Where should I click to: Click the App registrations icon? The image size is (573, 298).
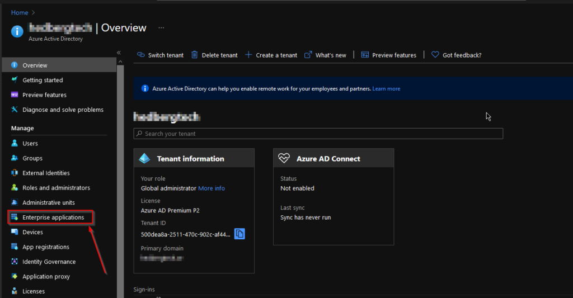click(14, 247)
